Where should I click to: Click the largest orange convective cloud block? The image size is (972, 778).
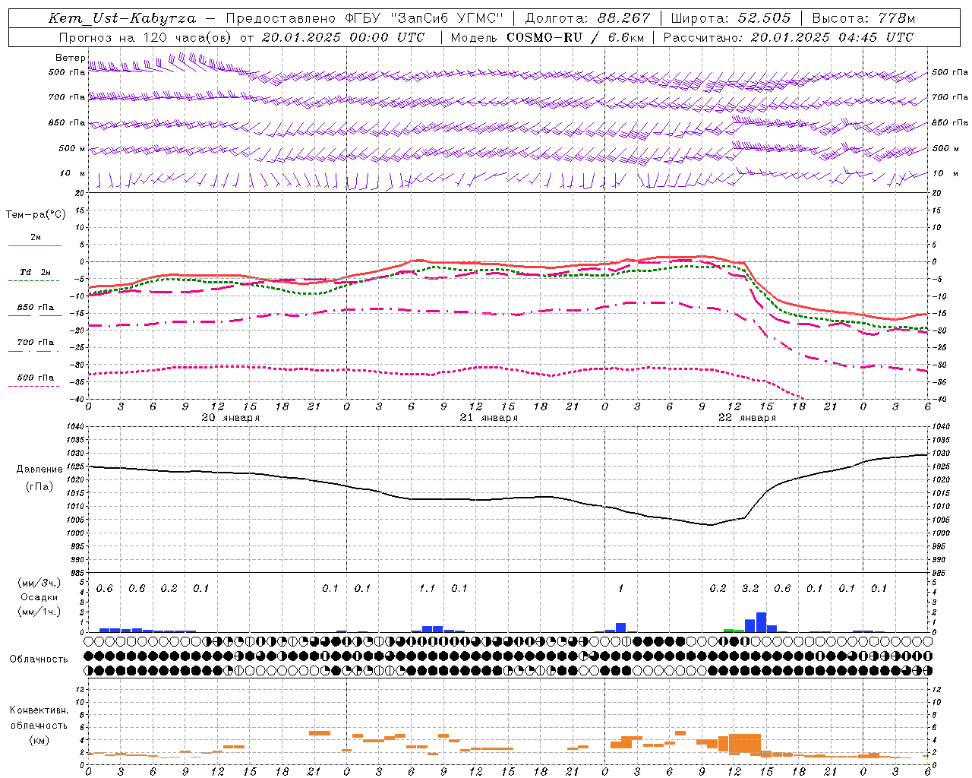point(744,744)
